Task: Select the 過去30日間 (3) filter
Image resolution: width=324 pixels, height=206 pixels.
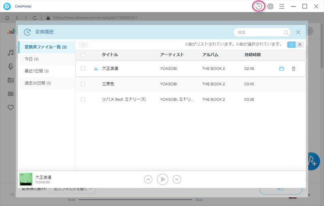Action: coord(47,83)
